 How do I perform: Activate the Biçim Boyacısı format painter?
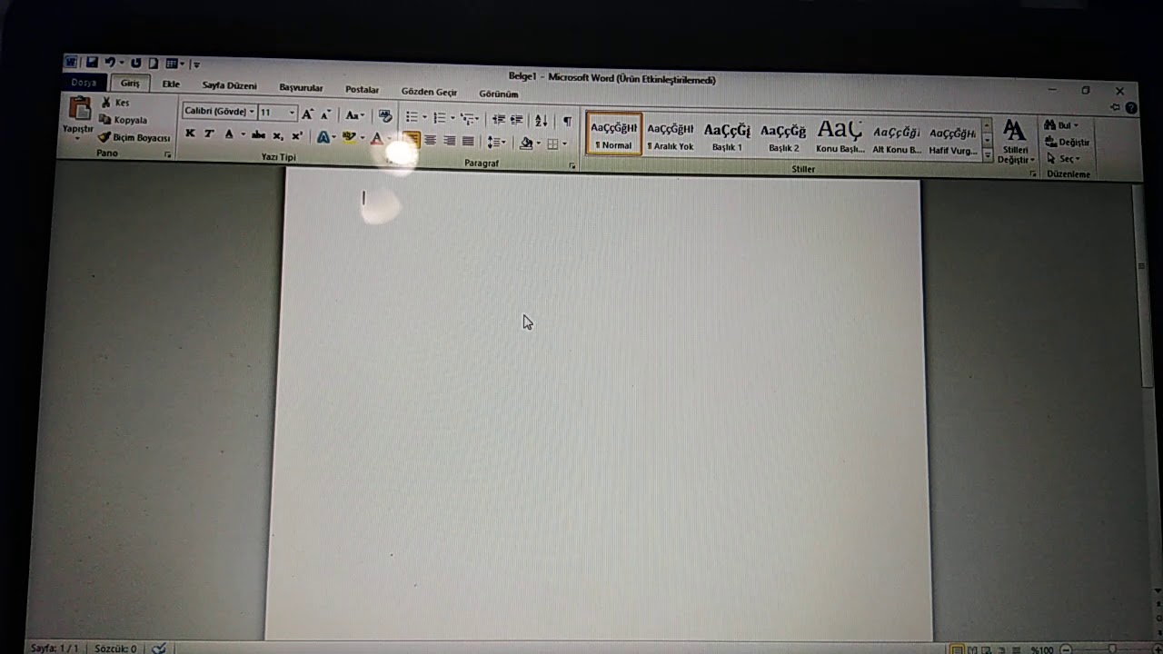click(134, 138)
